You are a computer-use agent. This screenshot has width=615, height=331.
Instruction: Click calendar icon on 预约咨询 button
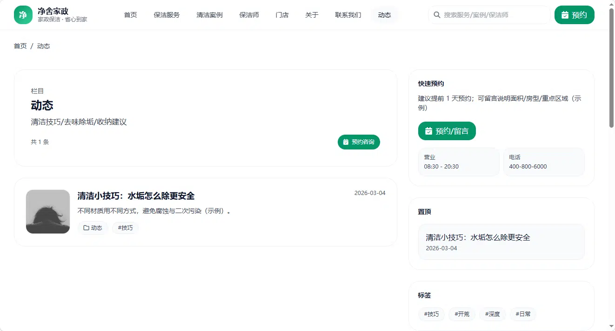point(346,142)
